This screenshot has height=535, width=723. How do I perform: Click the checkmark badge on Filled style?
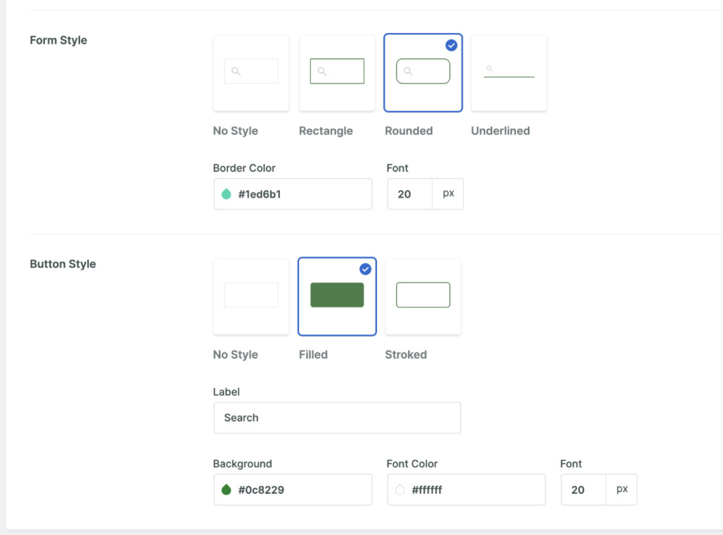point(365,269)
